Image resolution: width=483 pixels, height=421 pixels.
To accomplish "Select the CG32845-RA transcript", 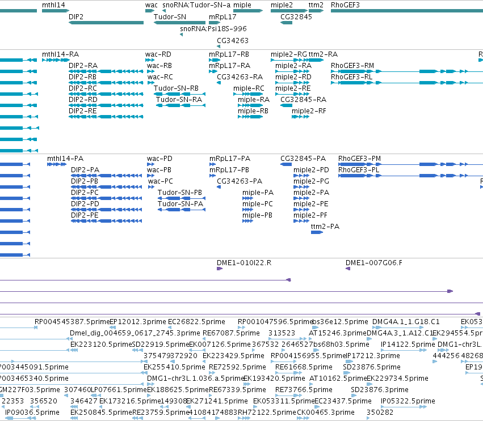I will coord(286,105).
